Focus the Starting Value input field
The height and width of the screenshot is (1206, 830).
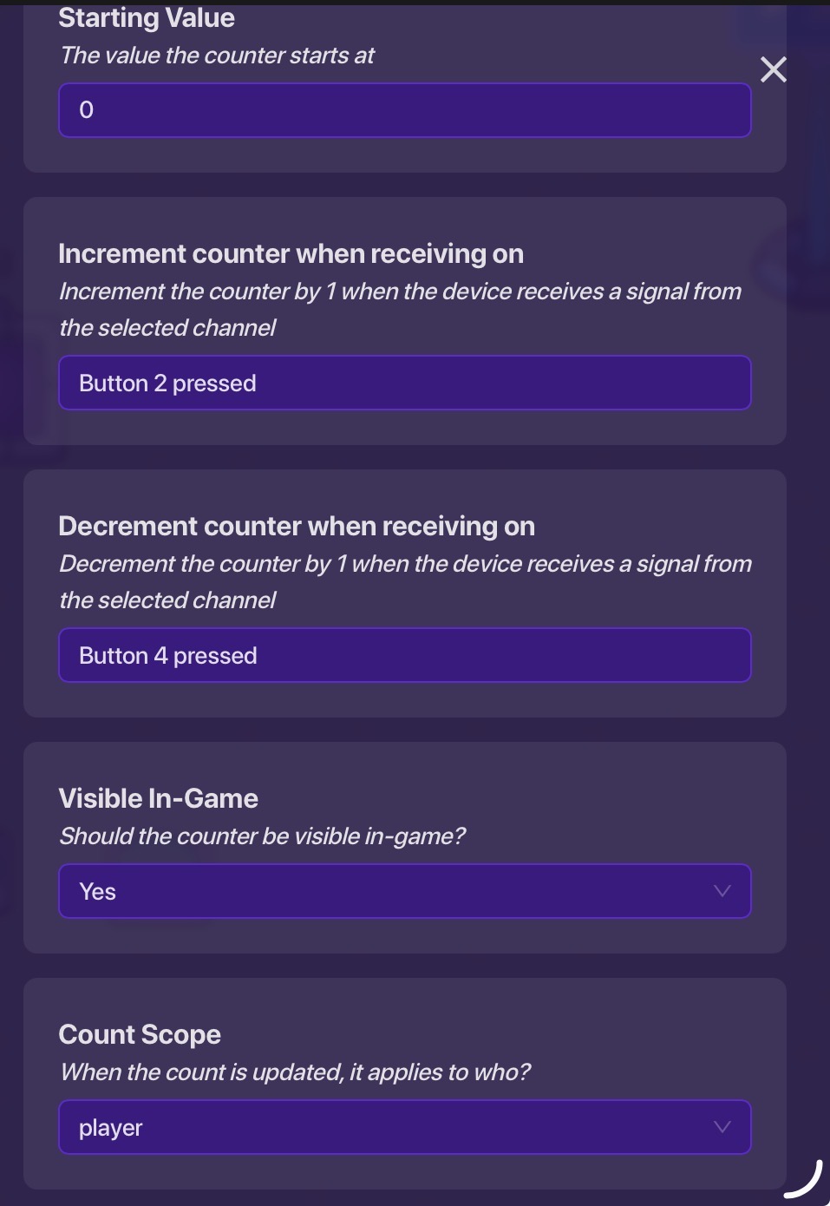[x=404, y=110]
